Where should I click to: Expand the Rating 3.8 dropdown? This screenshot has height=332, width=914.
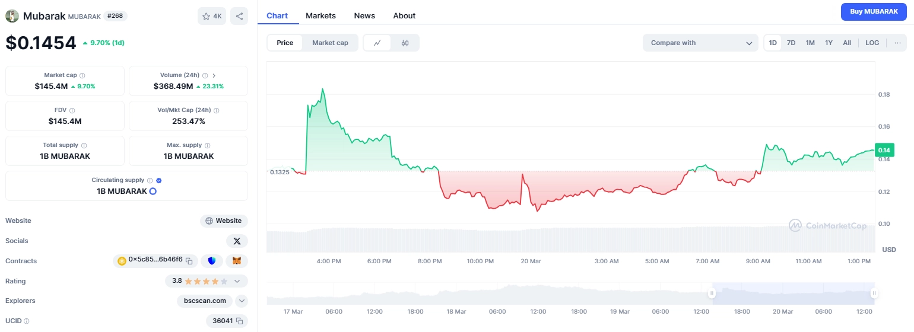click(x=237, y=281)
